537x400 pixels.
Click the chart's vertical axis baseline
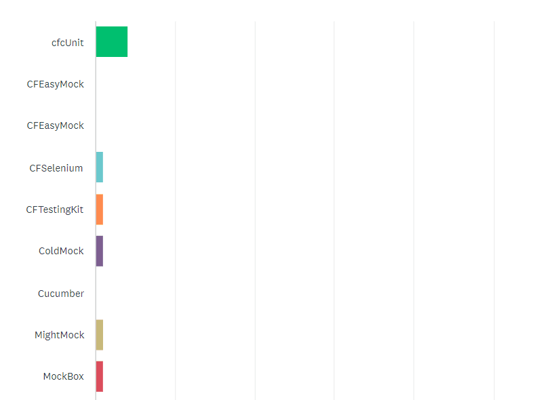96,210
